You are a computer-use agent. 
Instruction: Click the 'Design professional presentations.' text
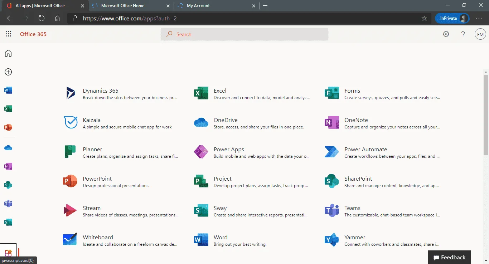click(x=116, y=186)
